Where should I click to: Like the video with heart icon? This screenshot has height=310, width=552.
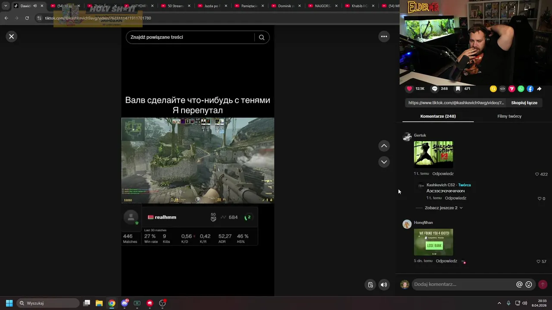409,89
